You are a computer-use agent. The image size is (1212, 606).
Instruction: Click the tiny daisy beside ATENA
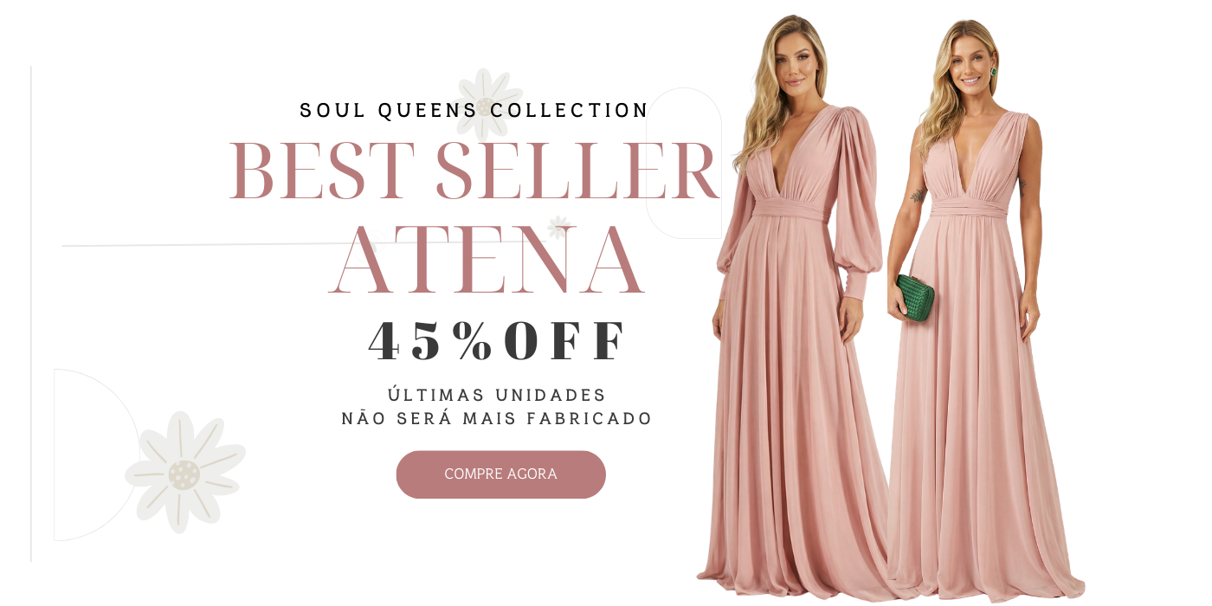point(559,227)
